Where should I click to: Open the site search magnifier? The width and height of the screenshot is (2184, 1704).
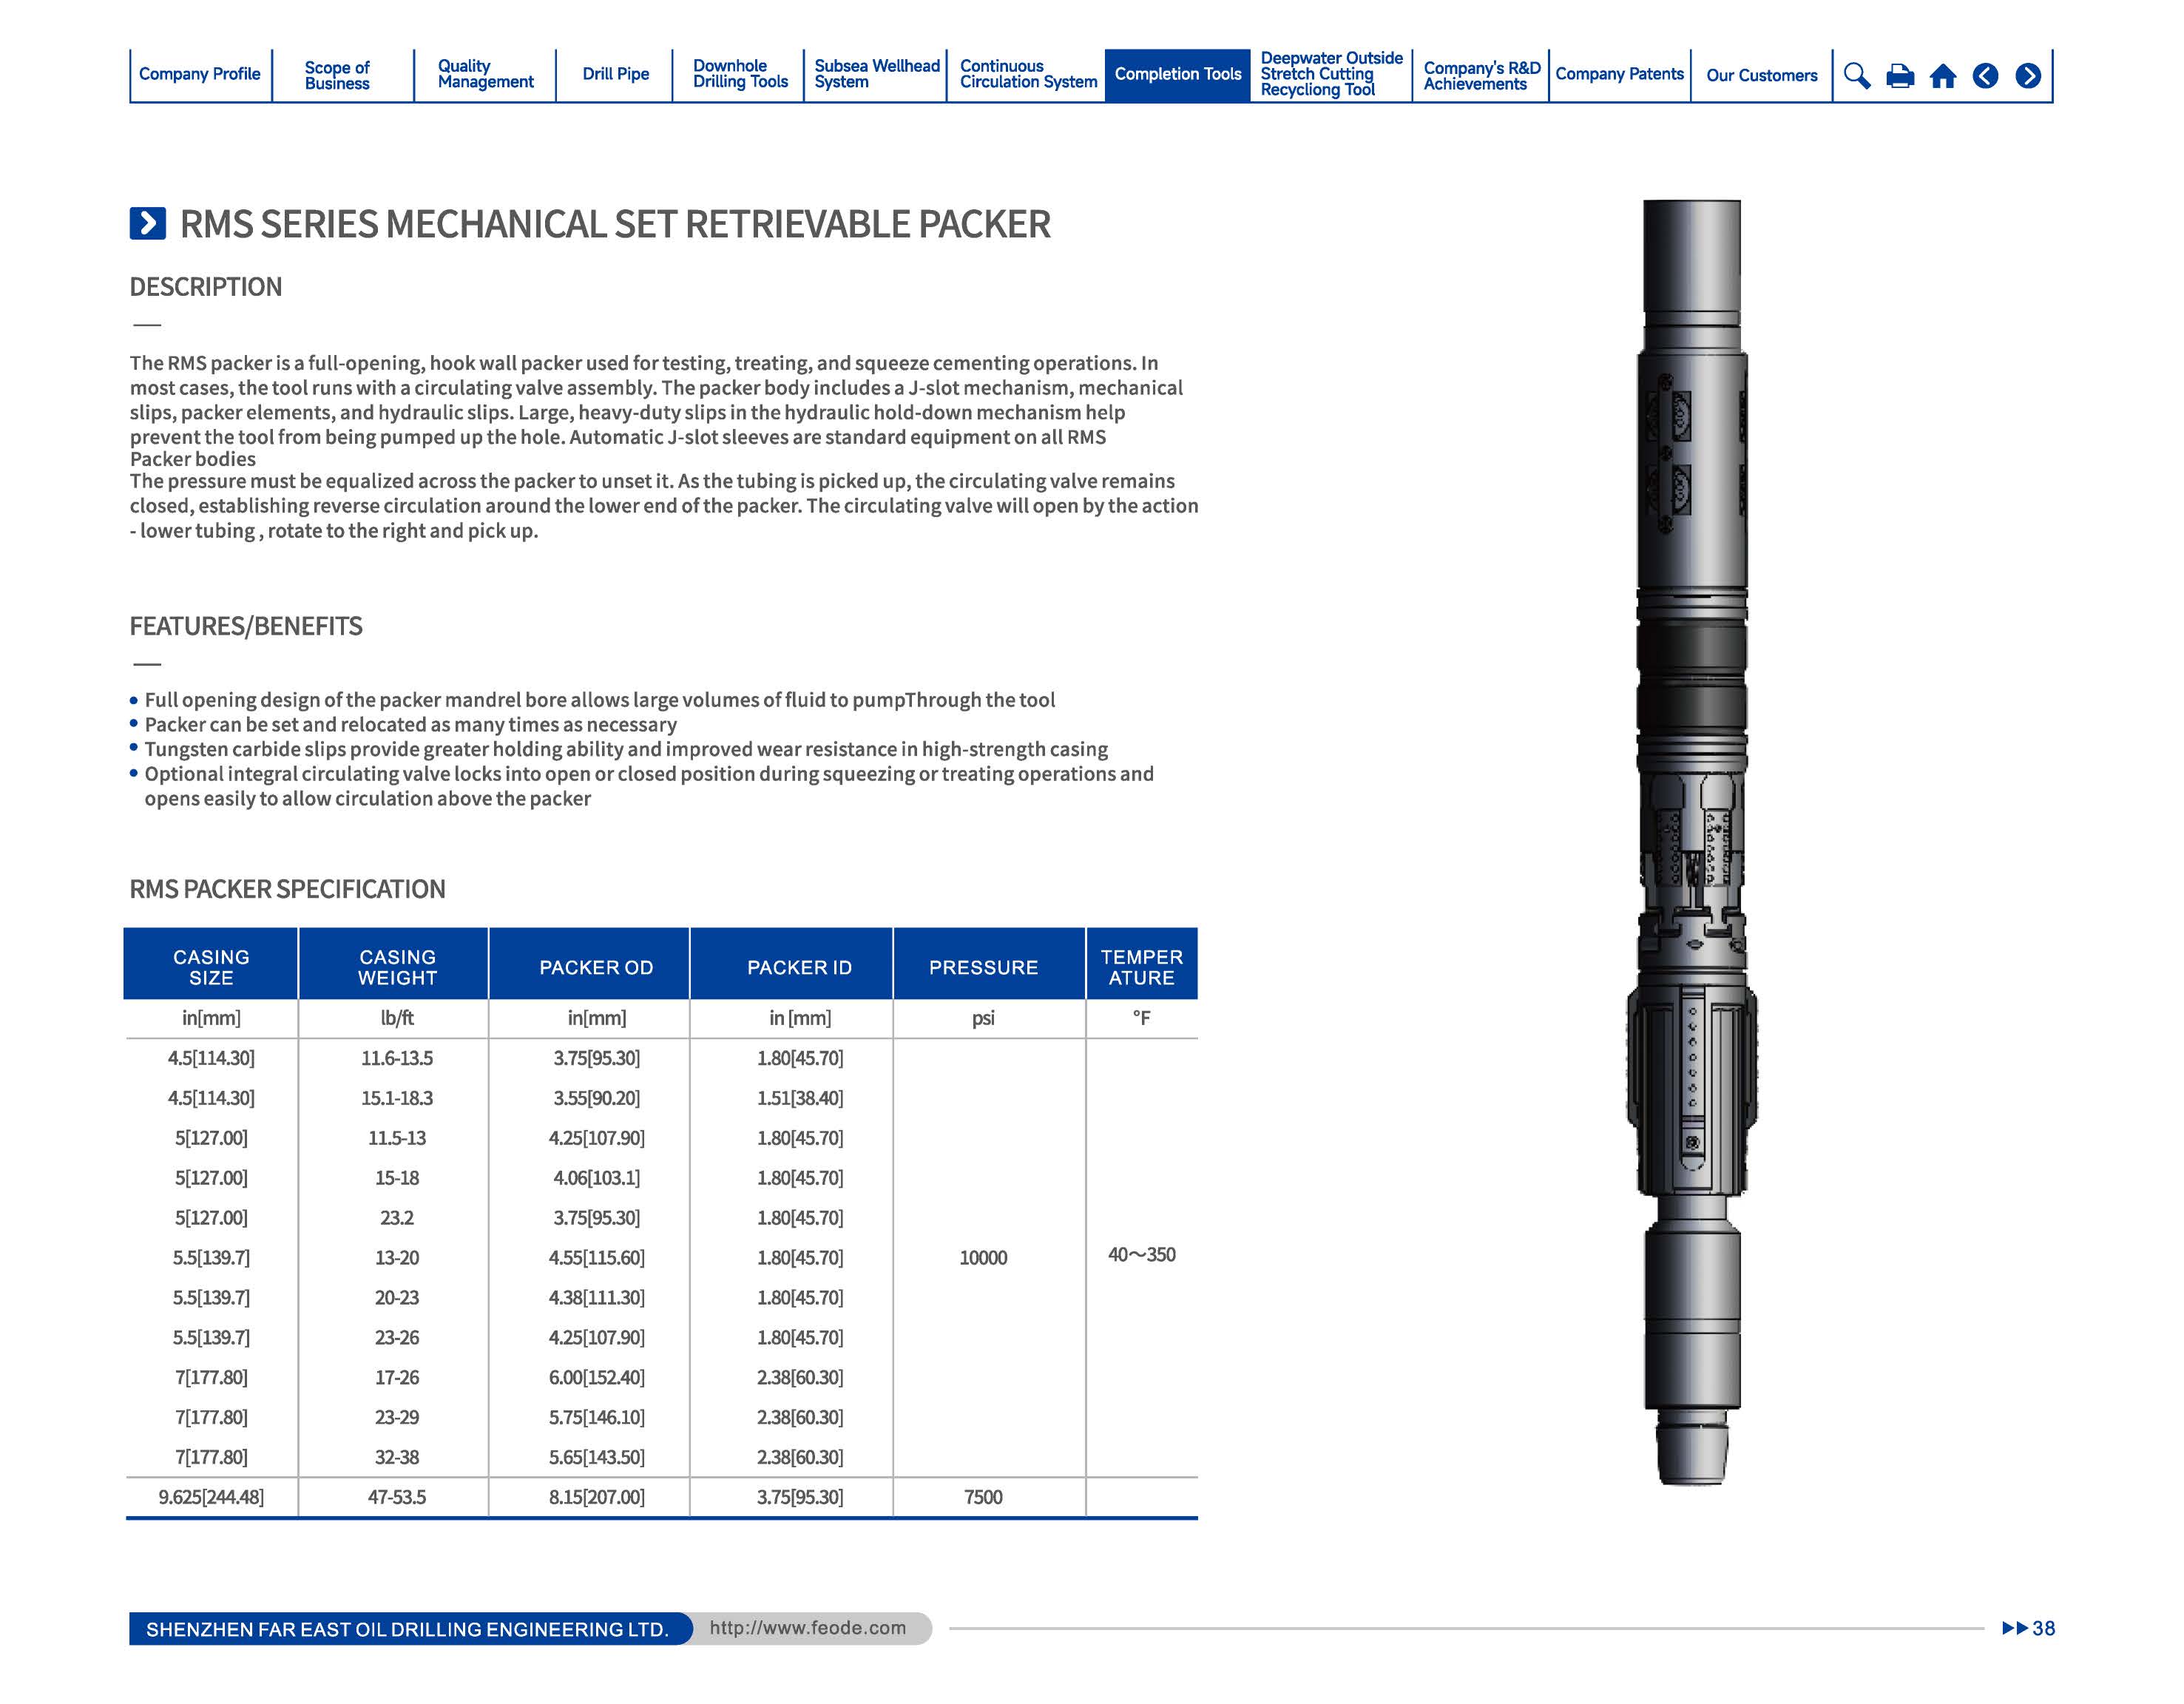pyautogui.click(x=1857, y=75)
